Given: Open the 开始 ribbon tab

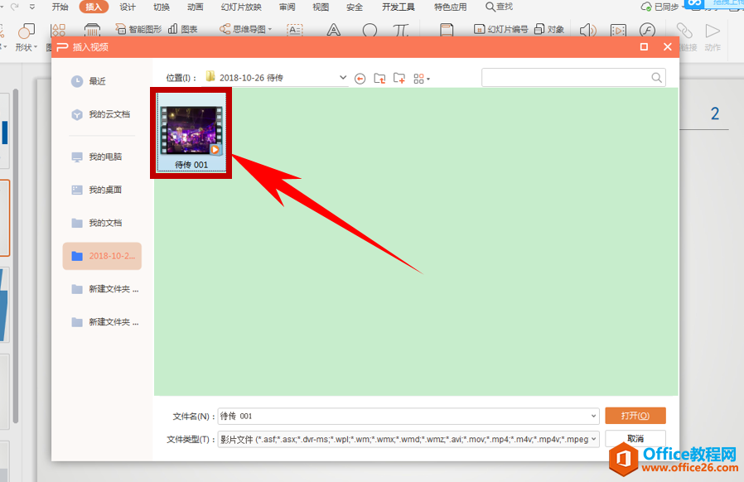Looking at the screenshot, I should (60, 7).
